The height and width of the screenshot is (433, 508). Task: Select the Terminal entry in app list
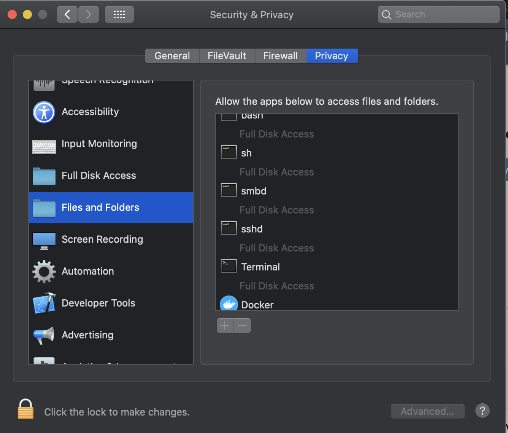(x=260, y=267)
